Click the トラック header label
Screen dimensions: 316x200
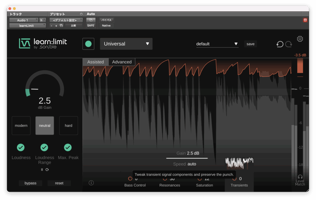(x=16, y=14)
